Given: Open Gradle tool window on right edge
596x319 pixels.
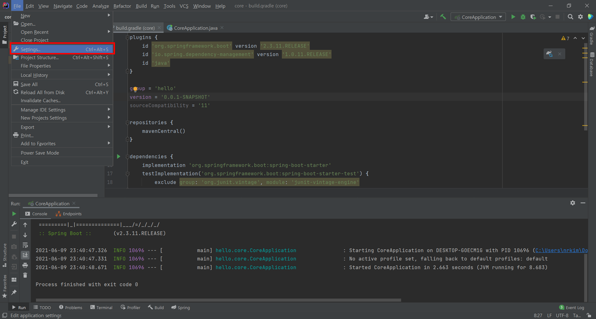Looking at the screenshot, I should (x=592, y=36).
